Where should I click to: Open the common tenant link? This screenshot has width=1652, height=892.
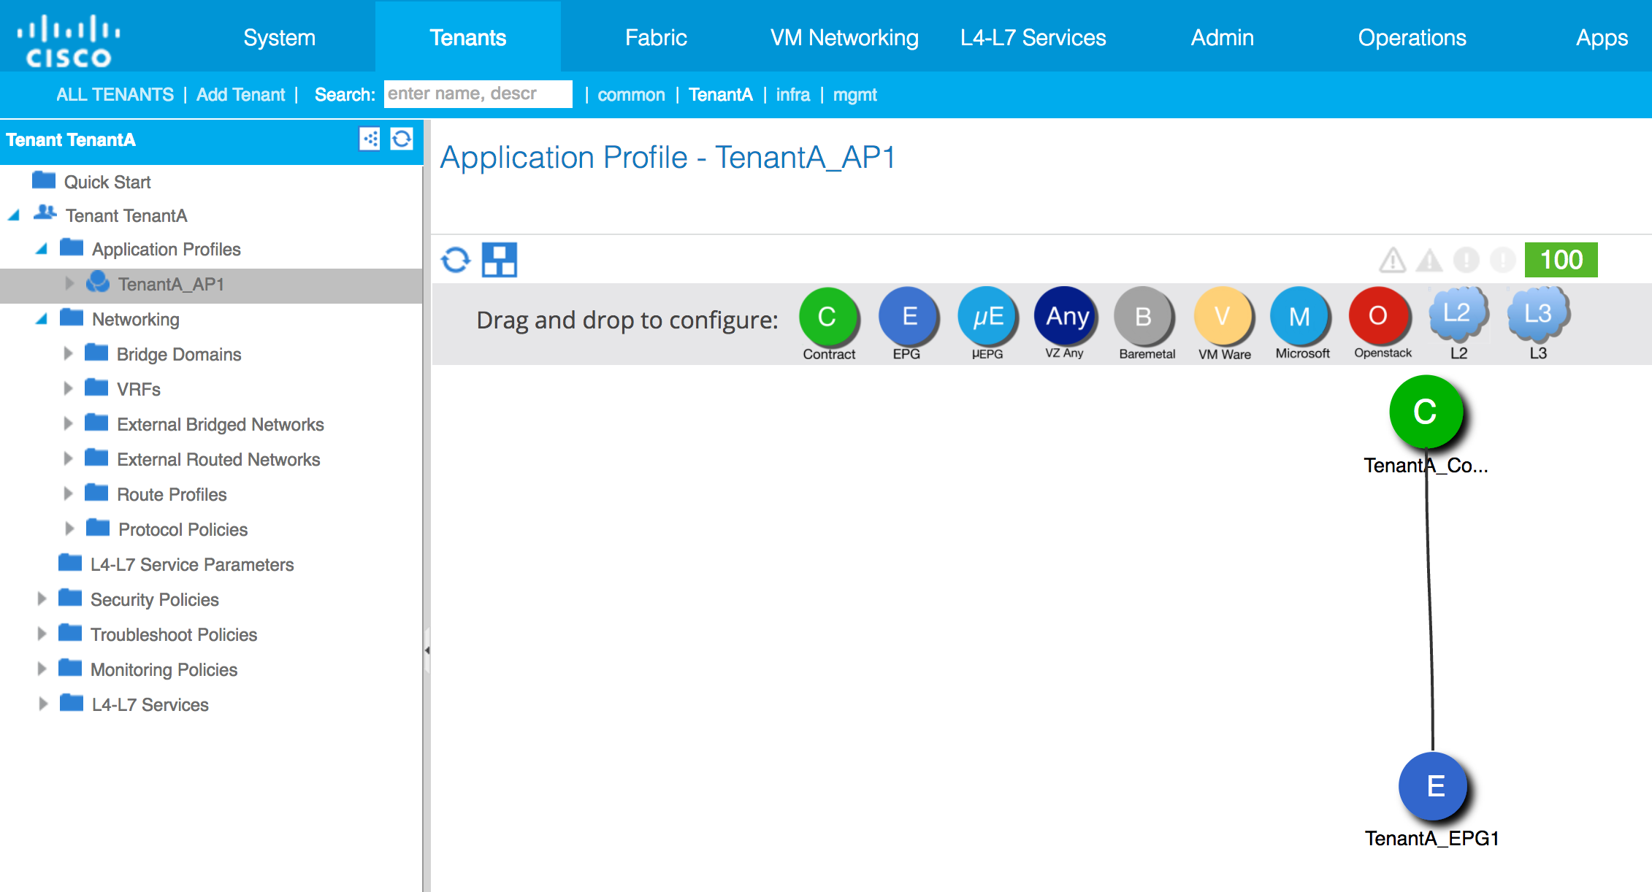(632, 94)
